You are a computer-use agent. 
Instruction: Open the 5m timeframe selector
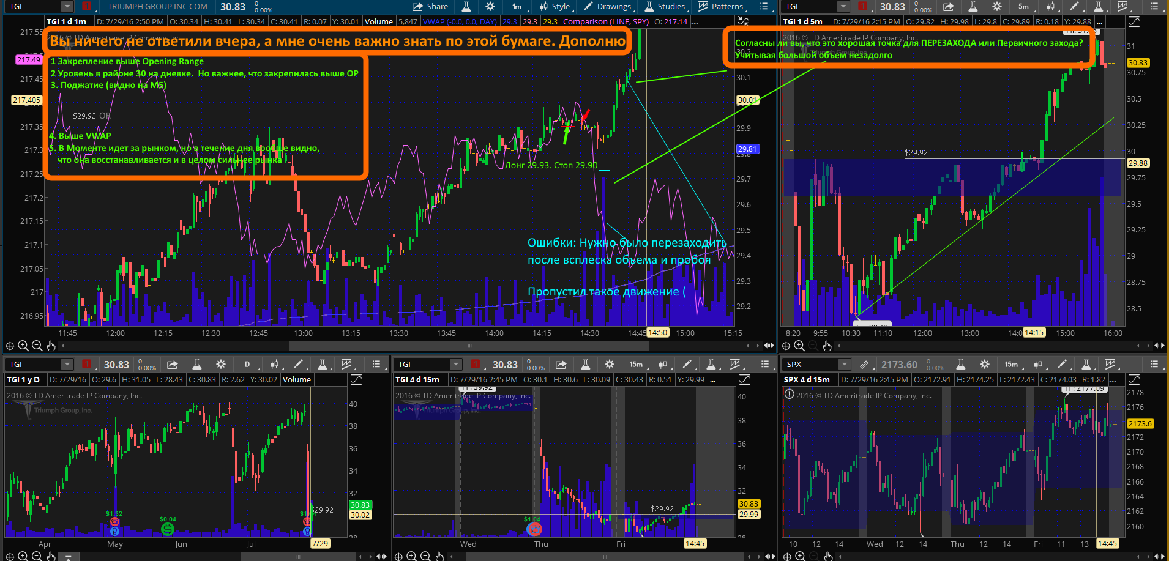[1024, 6]
